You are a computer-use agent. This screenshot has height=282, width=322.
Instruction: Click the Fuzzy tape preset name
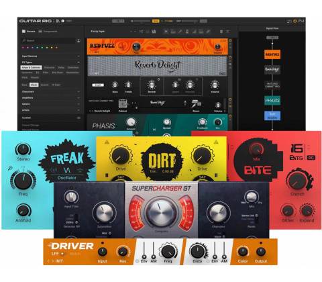pyautogui.click(x=97, y=32)
